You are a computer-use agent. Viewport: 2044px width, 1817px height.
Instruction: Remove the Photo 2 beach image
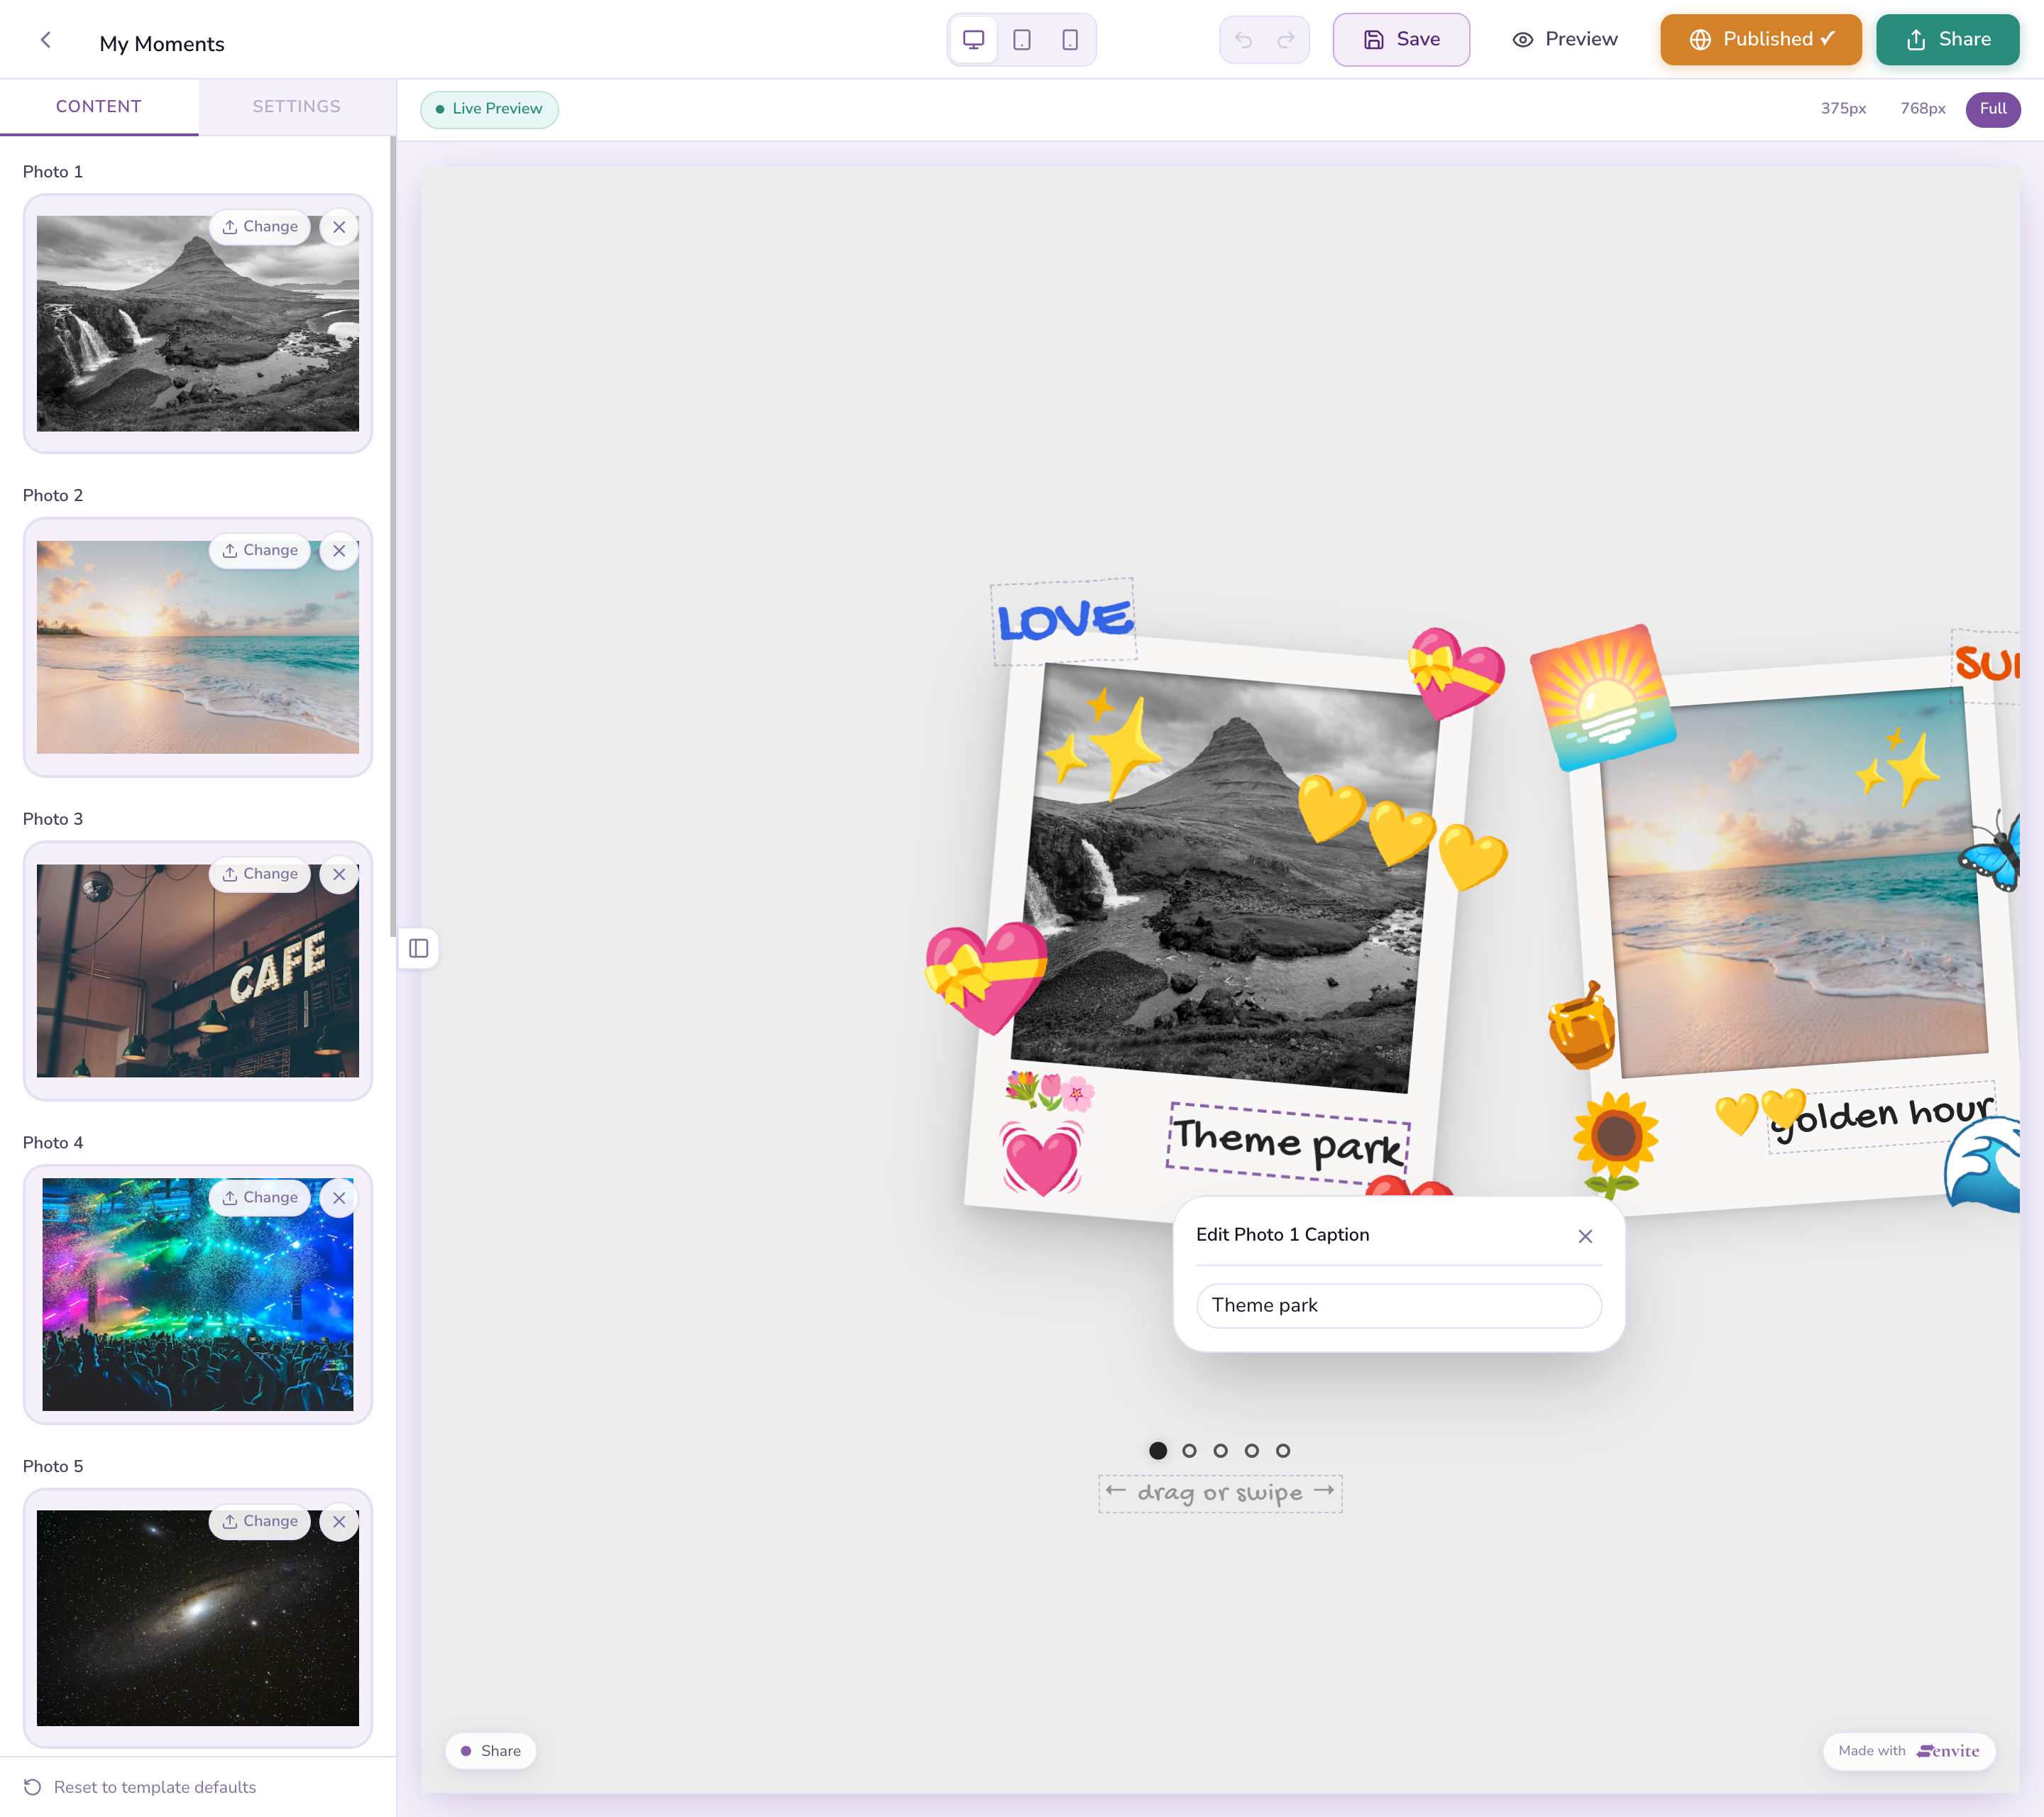coord(339,551)
